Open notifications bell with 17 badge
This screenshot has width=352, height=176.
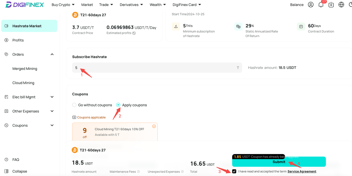point(321,5)
